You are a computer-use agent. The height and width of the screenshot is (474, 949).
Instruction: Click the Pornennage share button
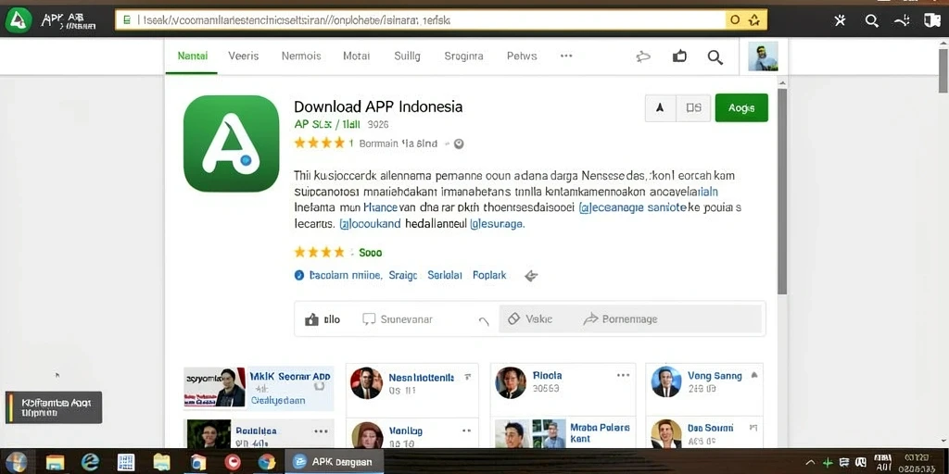pos(620,319)
